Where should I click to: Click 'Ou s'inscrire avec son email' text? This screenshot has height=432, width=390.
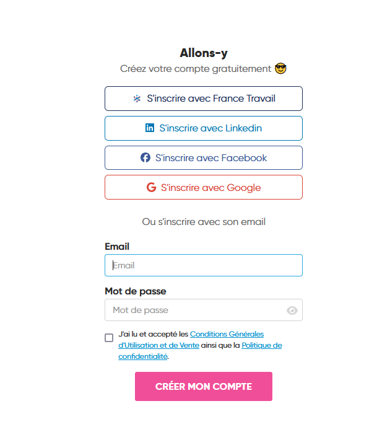[x=204, y=222]
